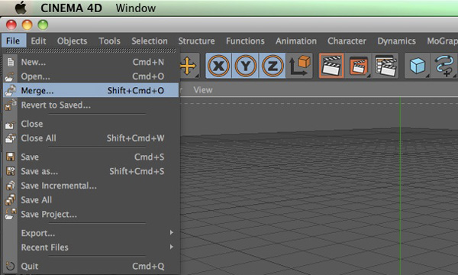Image resolution: width=458 pixels, height=275 pixels.
Task: Click the Merge menu icon
Action: [x=10, y=90]
